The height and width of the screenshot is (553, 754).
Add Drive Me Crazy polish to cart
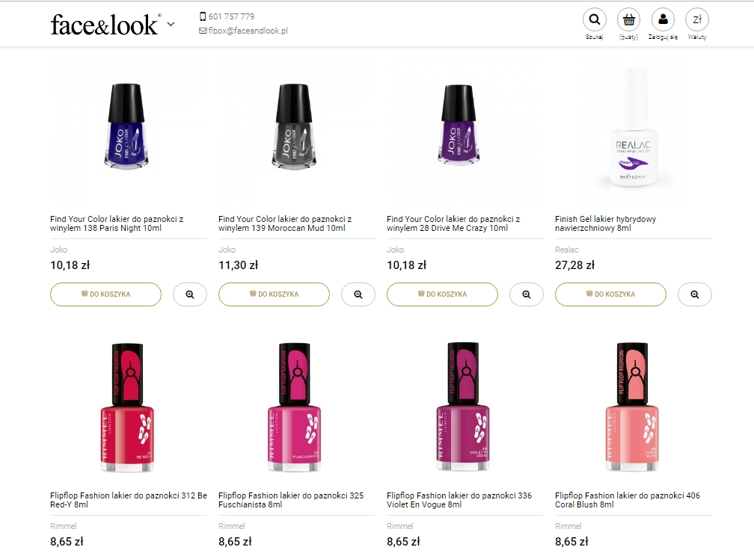442,294
